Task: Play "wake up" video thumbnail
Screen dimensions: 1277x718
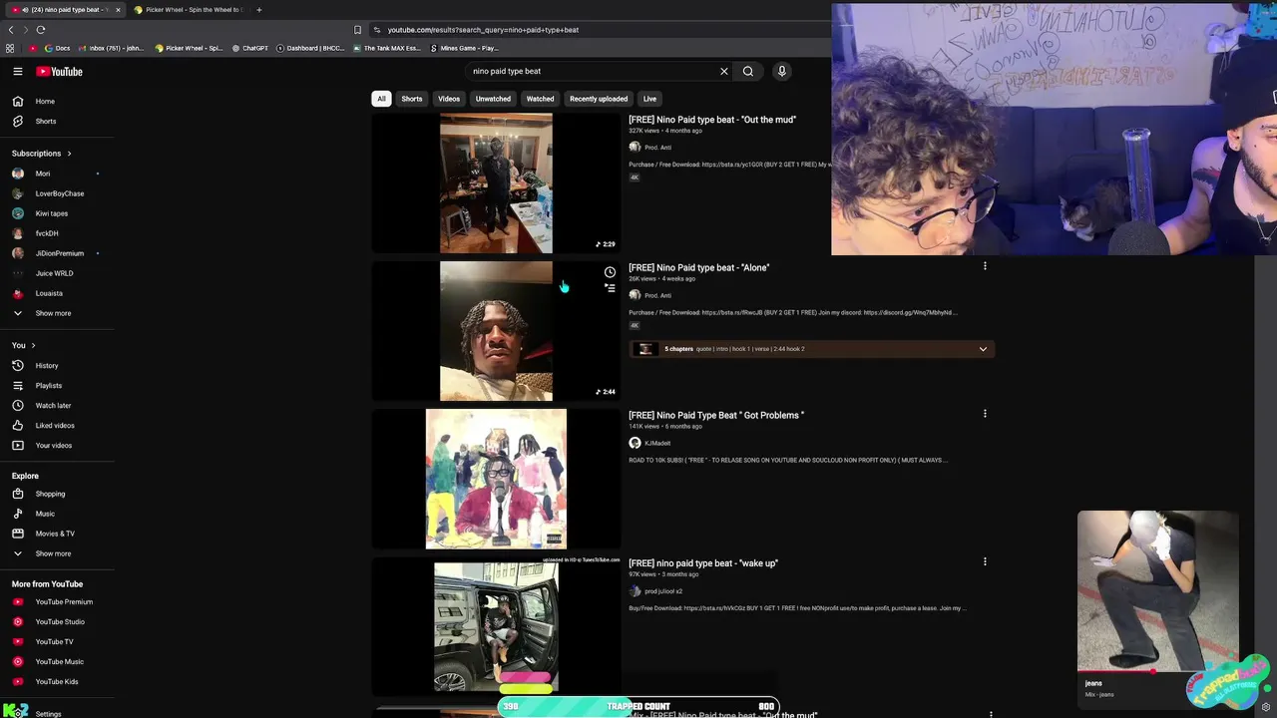Action: pos(496,626)
